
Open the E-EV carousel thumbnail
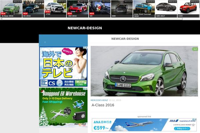coord(188,9)
